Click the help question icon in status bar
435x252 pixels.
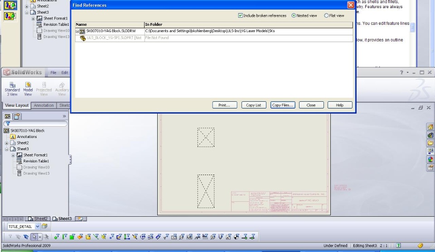(398, 245)
